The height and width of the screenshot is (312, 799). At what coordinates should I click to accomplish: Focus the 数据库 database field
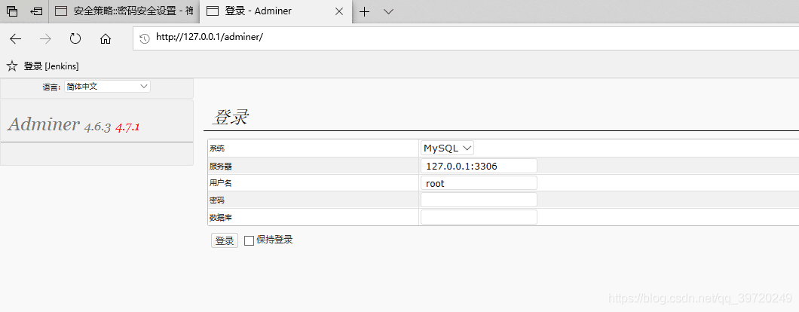(479, 217)
